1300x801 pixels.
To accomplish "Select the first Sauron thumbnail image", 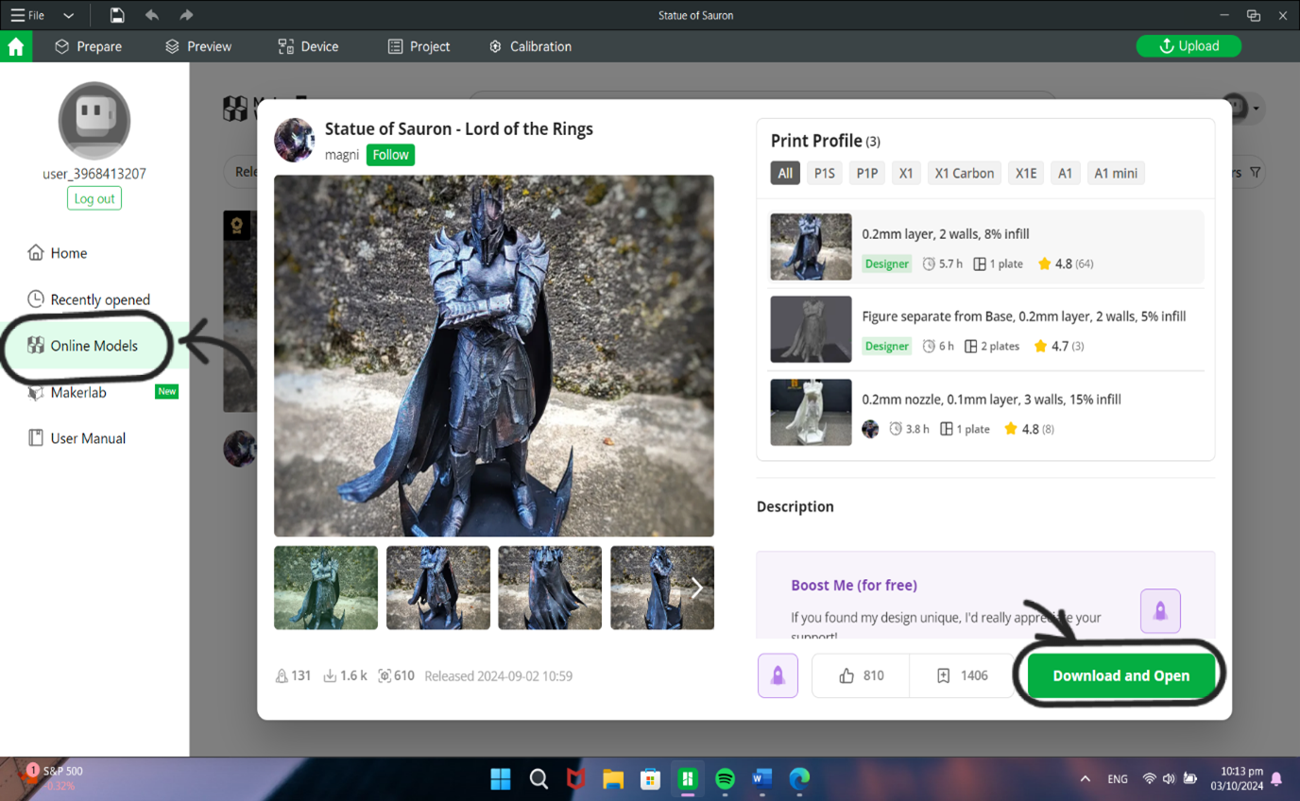I will 326,588.
